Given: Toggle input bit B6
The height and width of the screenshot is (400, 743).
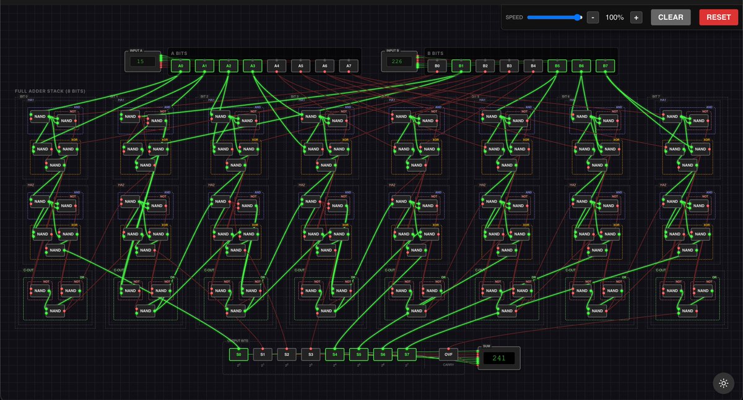Looking at the screenshot, I should [581, 66].
